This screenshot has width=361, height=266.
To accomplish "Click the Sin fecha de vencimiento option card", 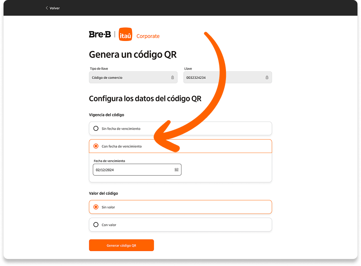I will (x=180, y=129).
